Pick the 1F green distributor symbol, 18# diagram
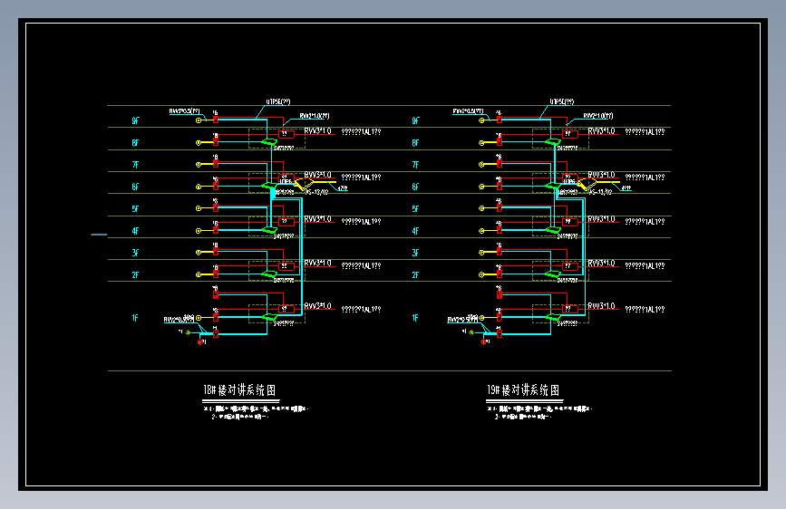Screen dimensions: 786x509 point(269,317)
